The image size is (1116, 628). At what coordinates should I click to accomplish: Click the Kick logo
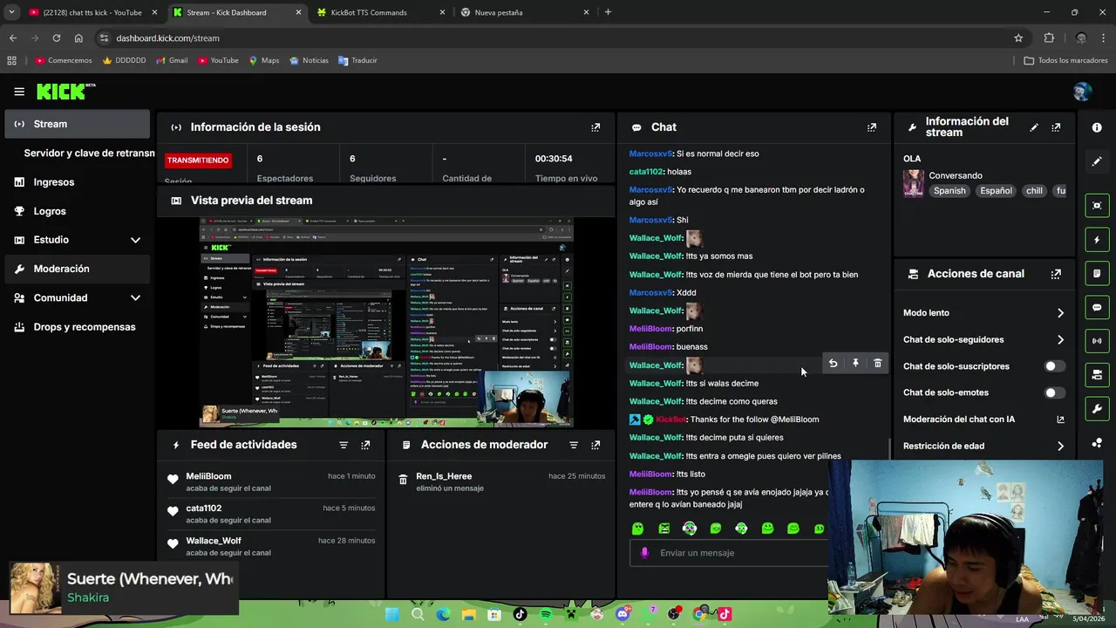tap(66, 92)
